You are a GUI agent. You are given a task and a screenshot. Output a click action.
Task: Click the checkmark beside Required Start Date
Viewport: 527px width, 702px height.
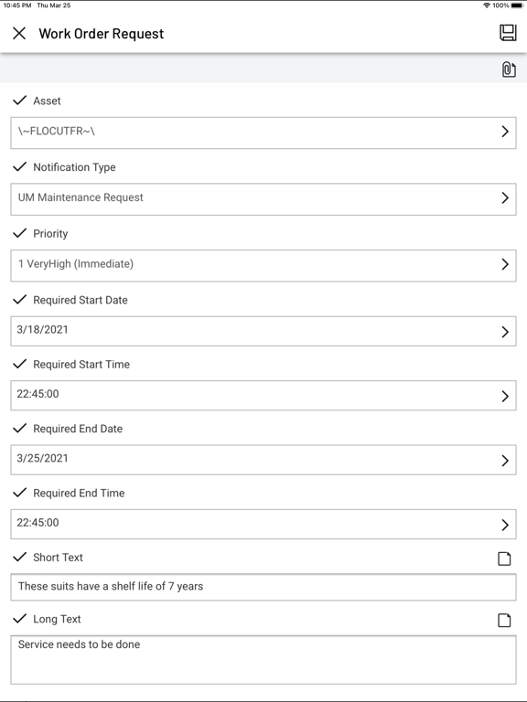20,300
